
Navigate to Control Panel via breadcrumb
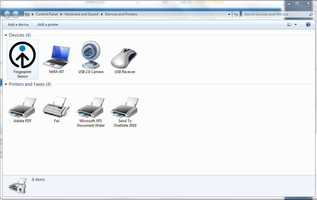point(47,14)
